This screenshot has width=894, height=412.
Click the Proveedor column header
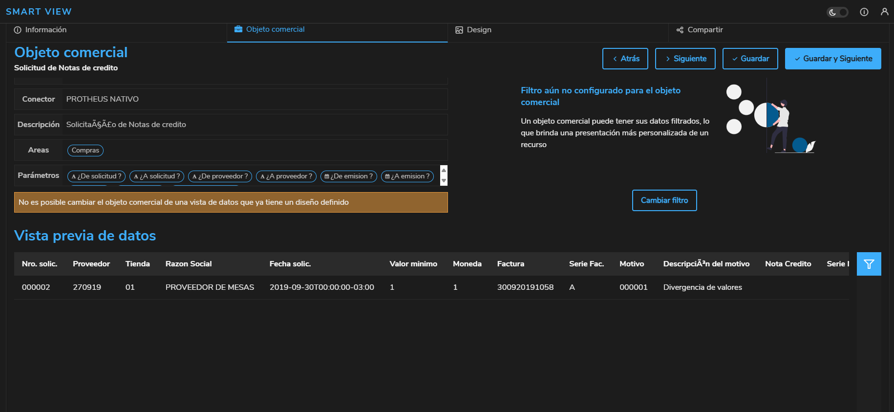click(91, 264)
